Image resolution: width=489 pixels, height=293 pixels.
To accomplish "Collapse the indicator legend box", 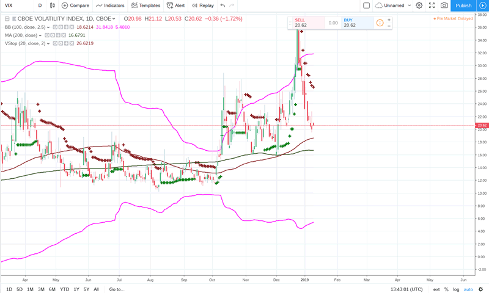I will [x=7, y=19].
